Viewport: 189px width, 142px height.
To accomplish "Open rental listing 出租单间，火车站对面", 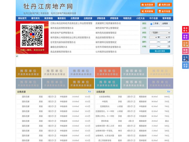I will (x=105, y=136).
